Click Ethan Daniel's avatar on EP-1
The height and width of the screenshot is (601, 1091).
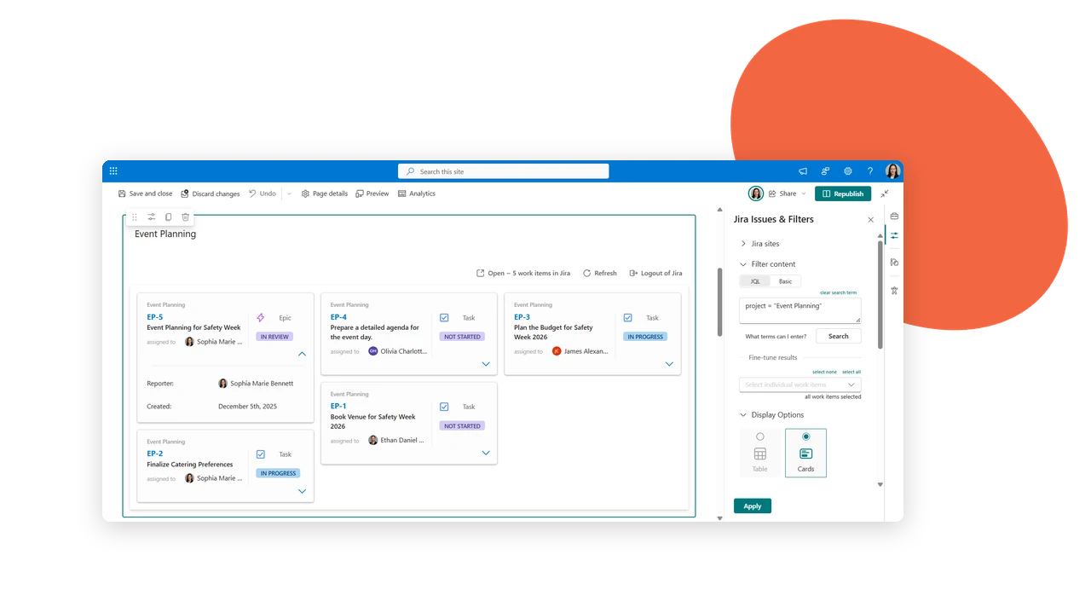tap(372, 440)
